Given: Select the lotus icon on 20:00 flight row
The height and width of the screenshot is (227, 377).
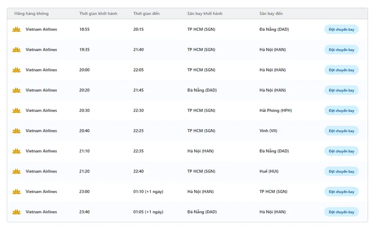Looking at the screenshot, I should [x=16, y=70].
